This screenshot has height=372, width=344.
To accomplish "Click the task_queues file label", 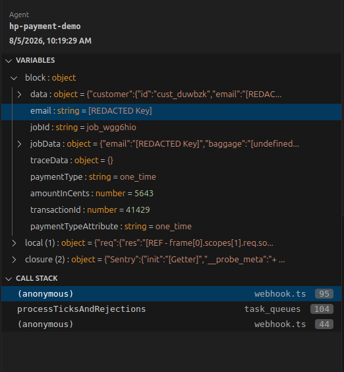I will (272, 309).
